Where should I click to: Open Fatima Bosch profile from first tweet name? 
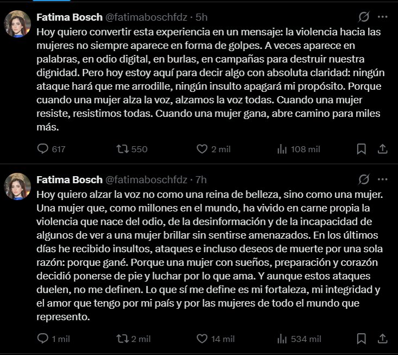(x=70, y=17)
